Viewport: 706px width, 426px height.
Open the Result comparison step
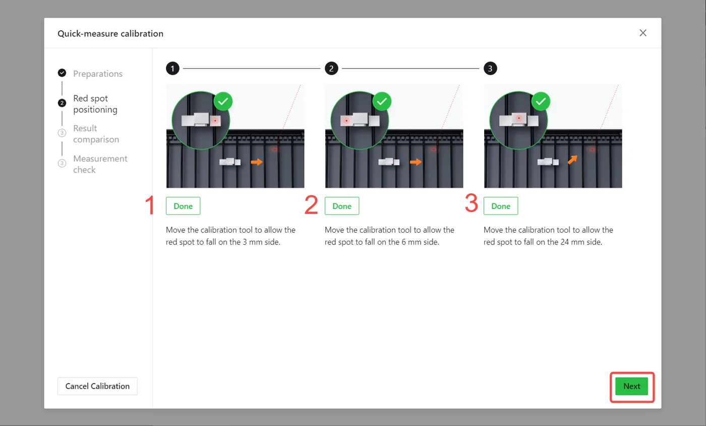pyautogui.click(x=96, y=134)
